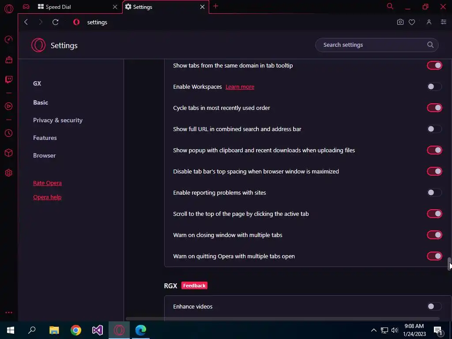Go back with the back arrow
Viewport: 452px width, 339px height.
pos(26,22)
